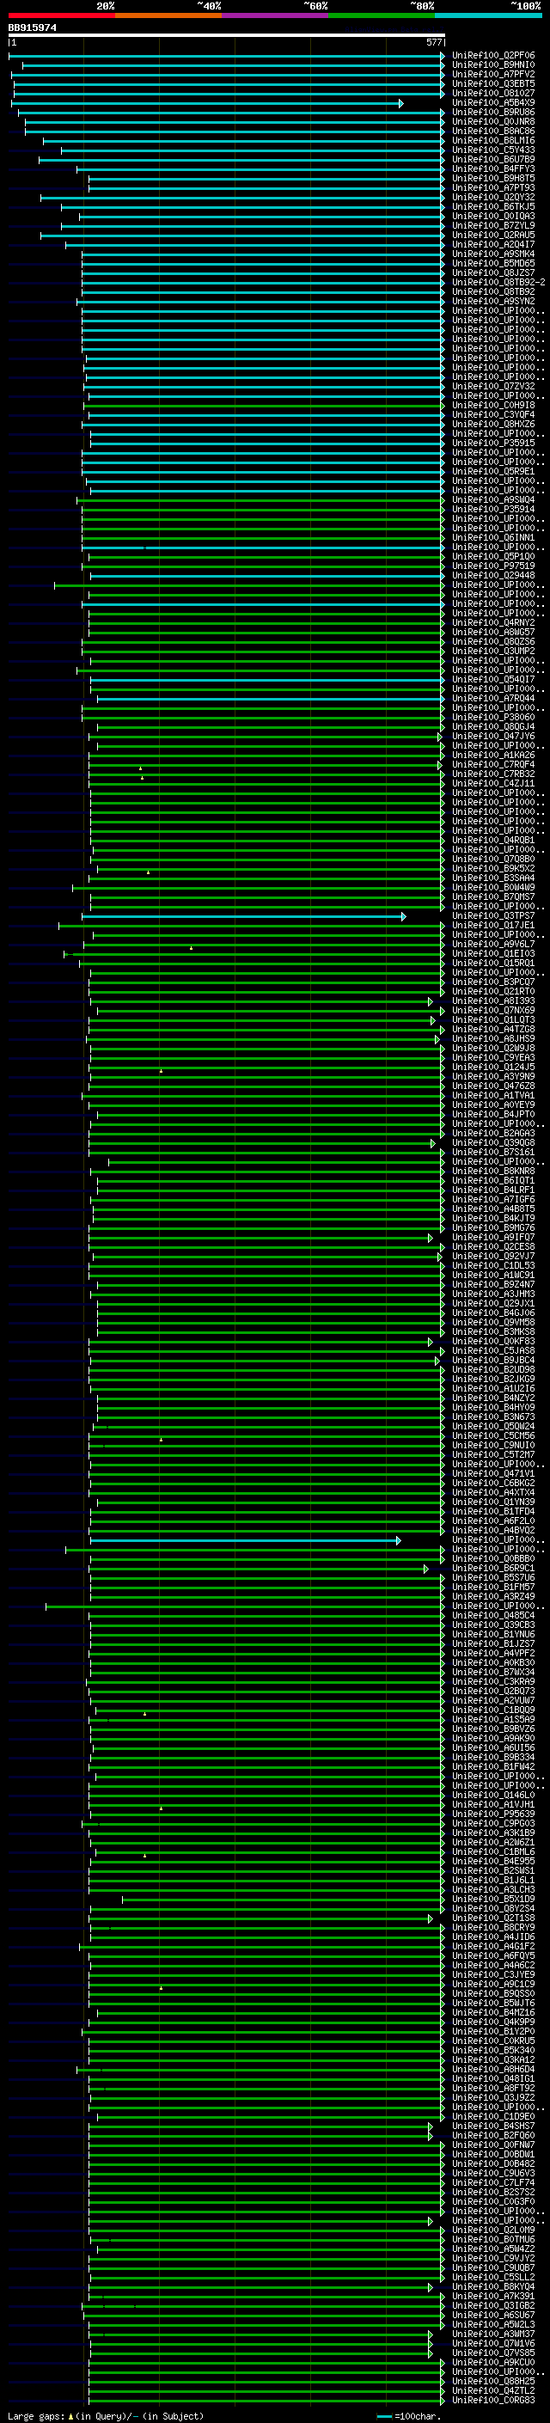Click arrow tip of UniRef100_Q2T1S8 bar
Viewport: 550px width, 2423px height.
[431, 1918]
